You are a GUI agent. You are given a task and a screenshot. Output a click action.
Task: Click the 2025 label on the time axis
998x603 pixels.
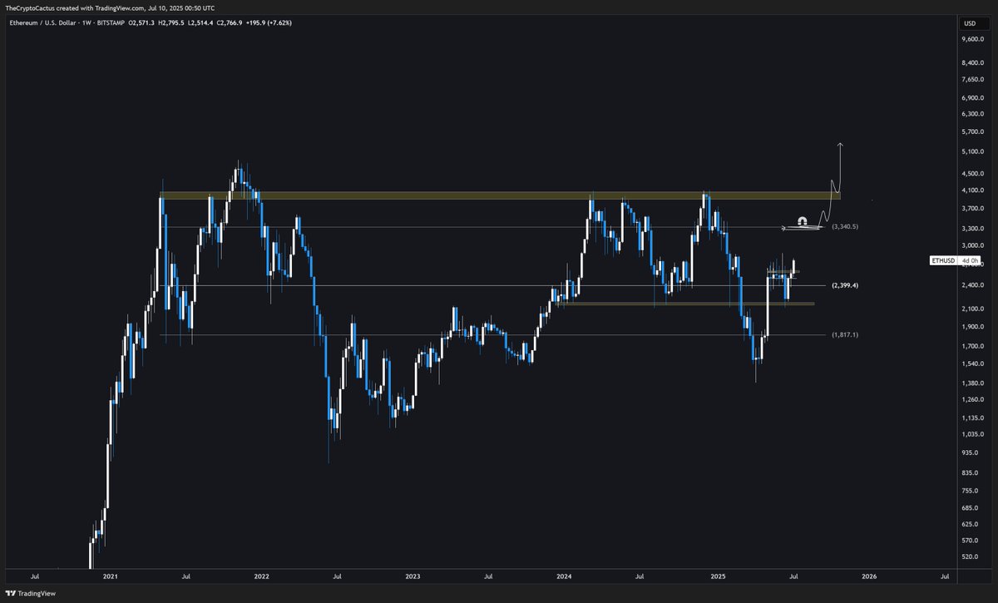(x=717, y=576)
